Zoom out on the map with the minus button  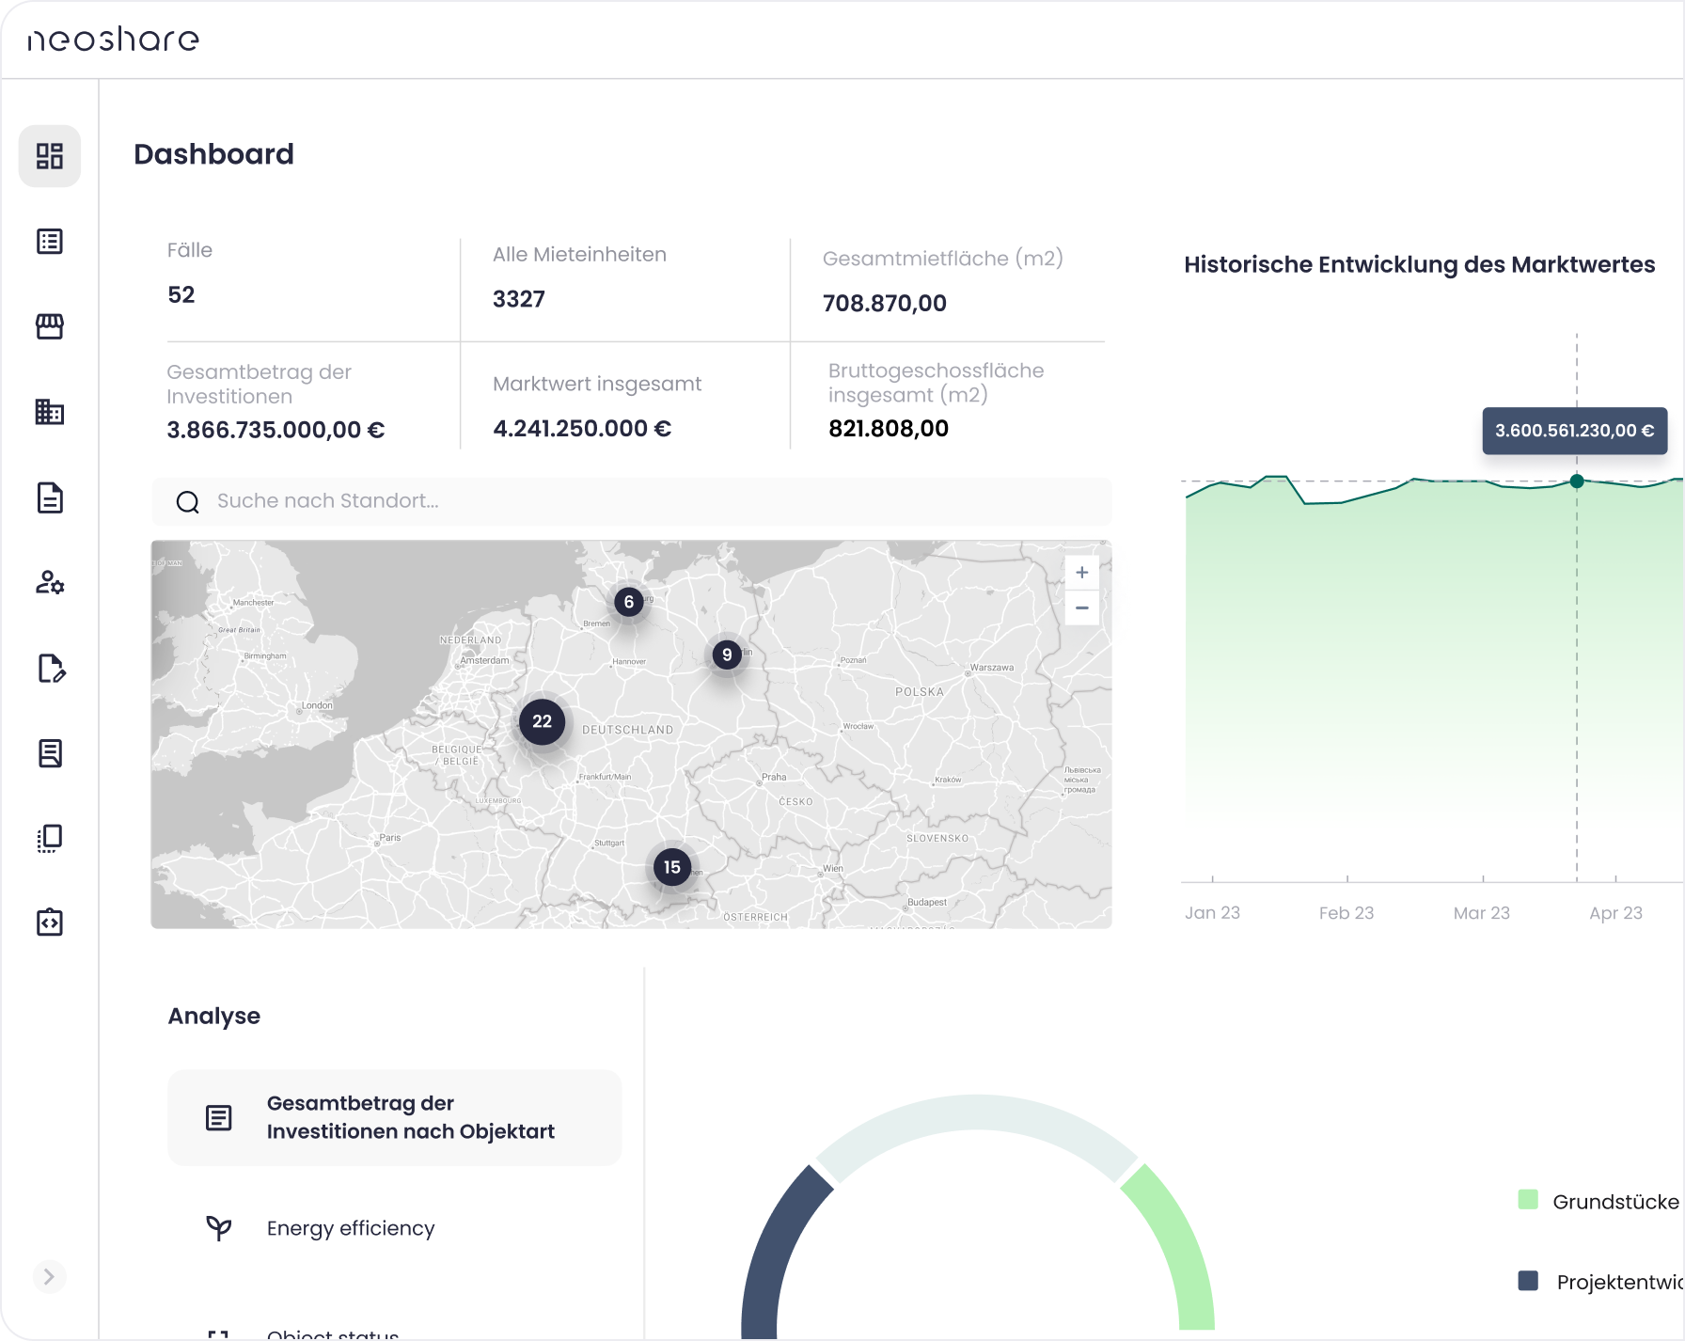pos(1082,608)
